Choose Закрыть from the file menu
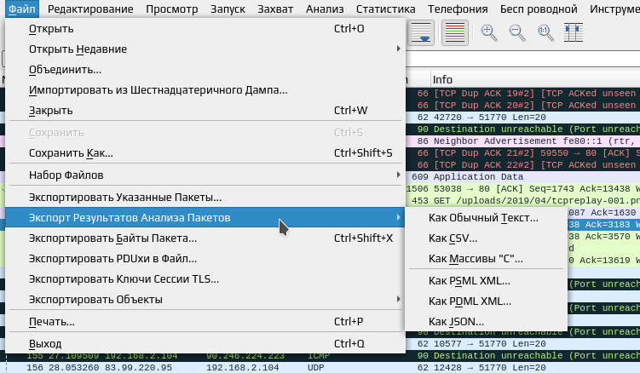This screenshot has width=640, height=373. [205, 110]
